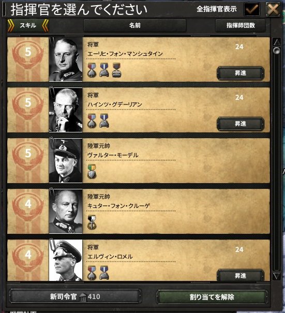285x313 pixels.
Task: Click the scrollbar up arrow
Action: pos(277,42)
